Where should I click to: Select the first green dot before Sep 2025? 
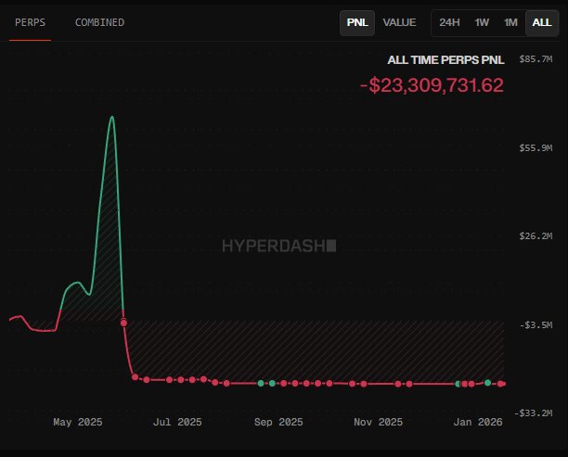[x=261, y=383]
